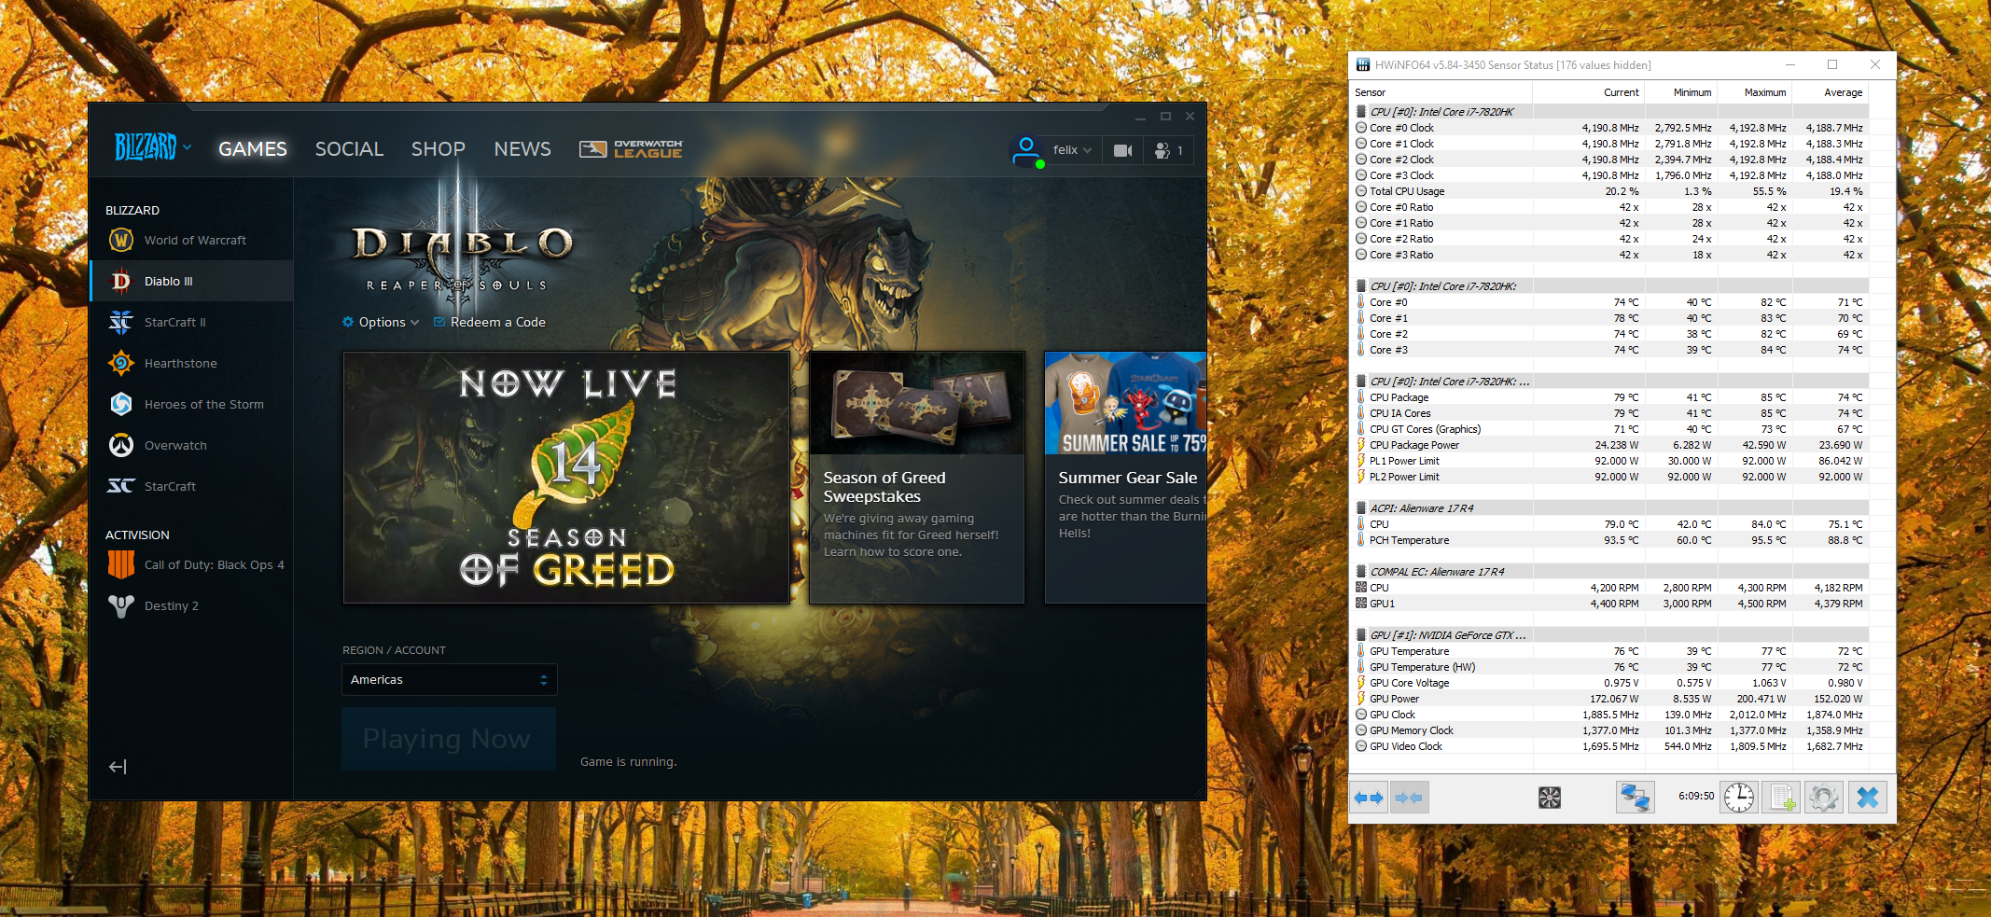Click HWiNFO Average column header

1831,92
